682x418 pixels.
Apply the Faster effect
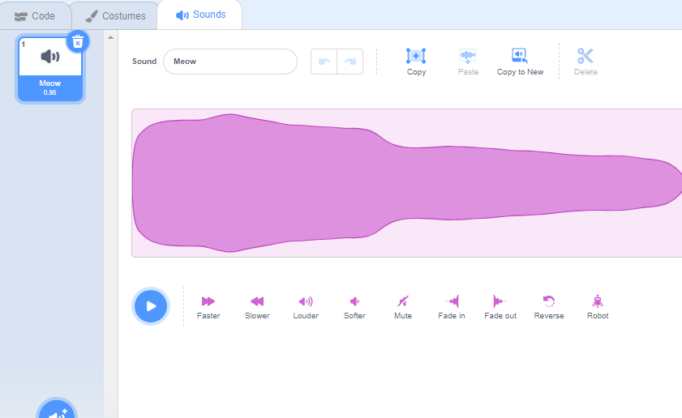pos(208,307)
